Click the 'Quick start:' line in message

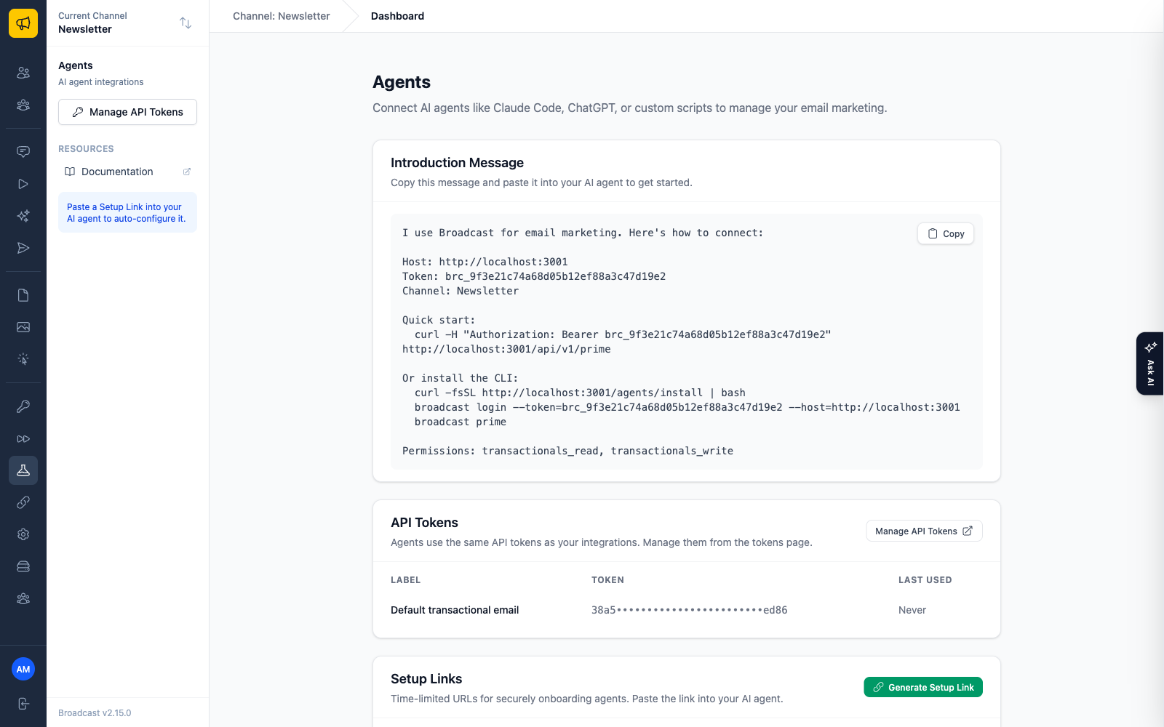(x=439, y=320)
